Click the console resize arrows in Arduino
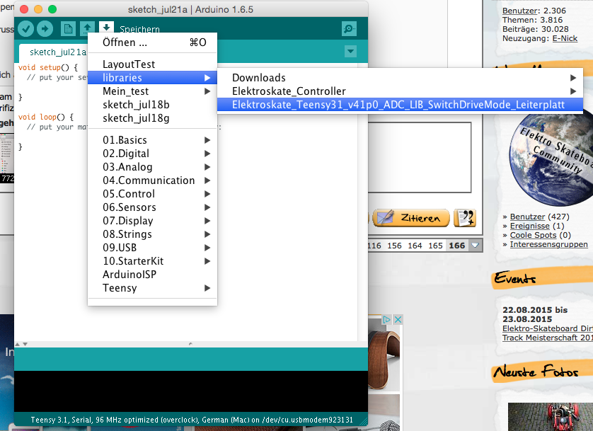 pos(21,344)
